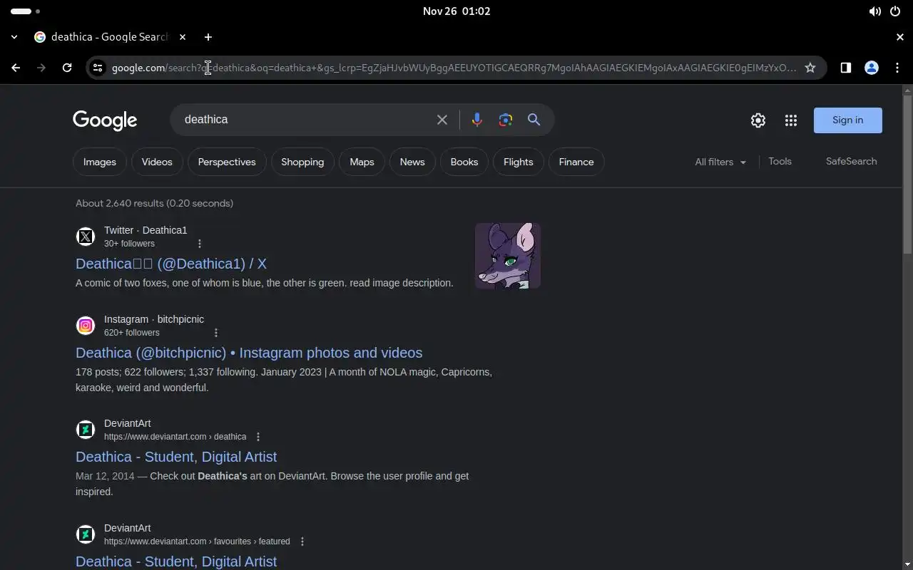Start voice search with the microphone
This screenshot has width=913, height=570.
(x=477, y=120)
